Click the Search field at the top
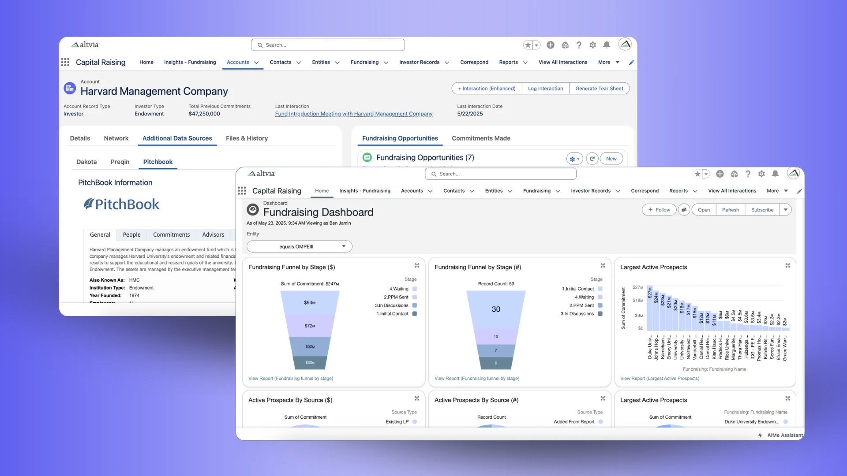The width and height of the screenshot is (847, 476). [500, 174]
